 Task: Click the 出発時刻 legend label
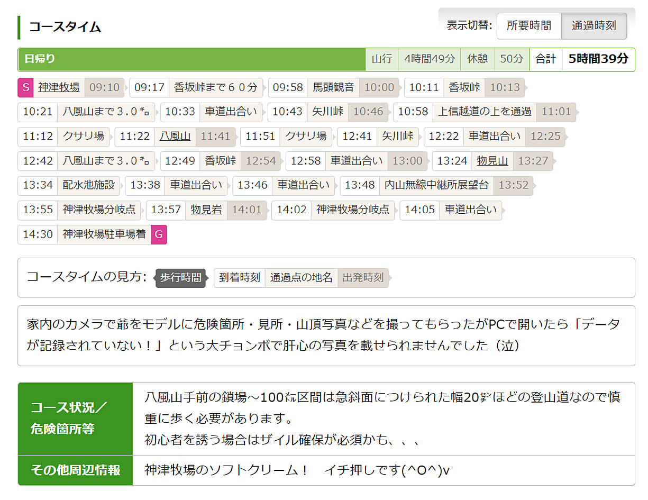363,278
